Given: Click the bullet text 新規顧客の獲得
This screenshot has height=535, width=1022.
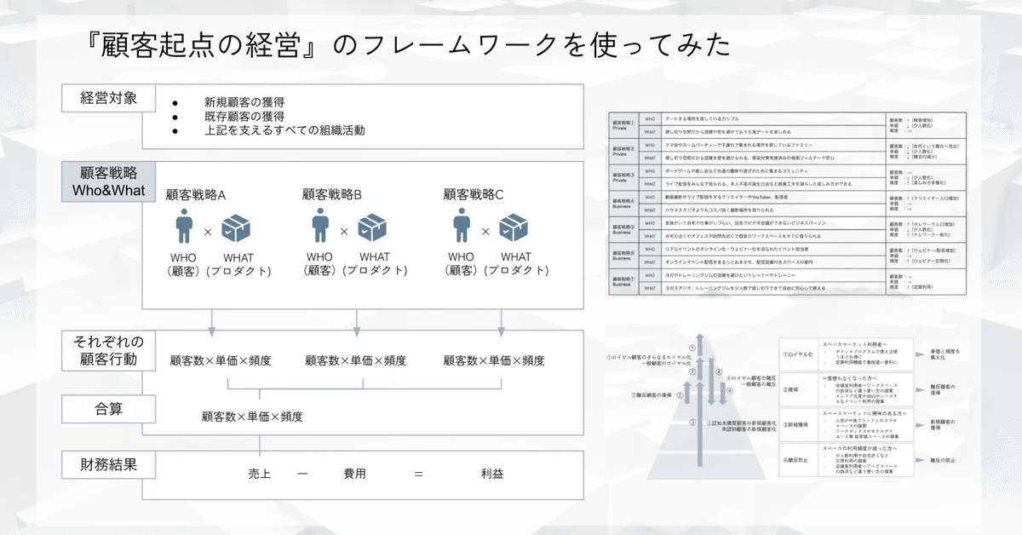Looking at the screenshot, I should 244,101.
